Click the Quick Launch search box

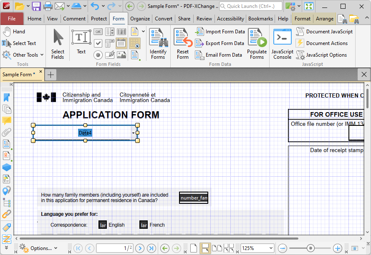tap(251, 6)
